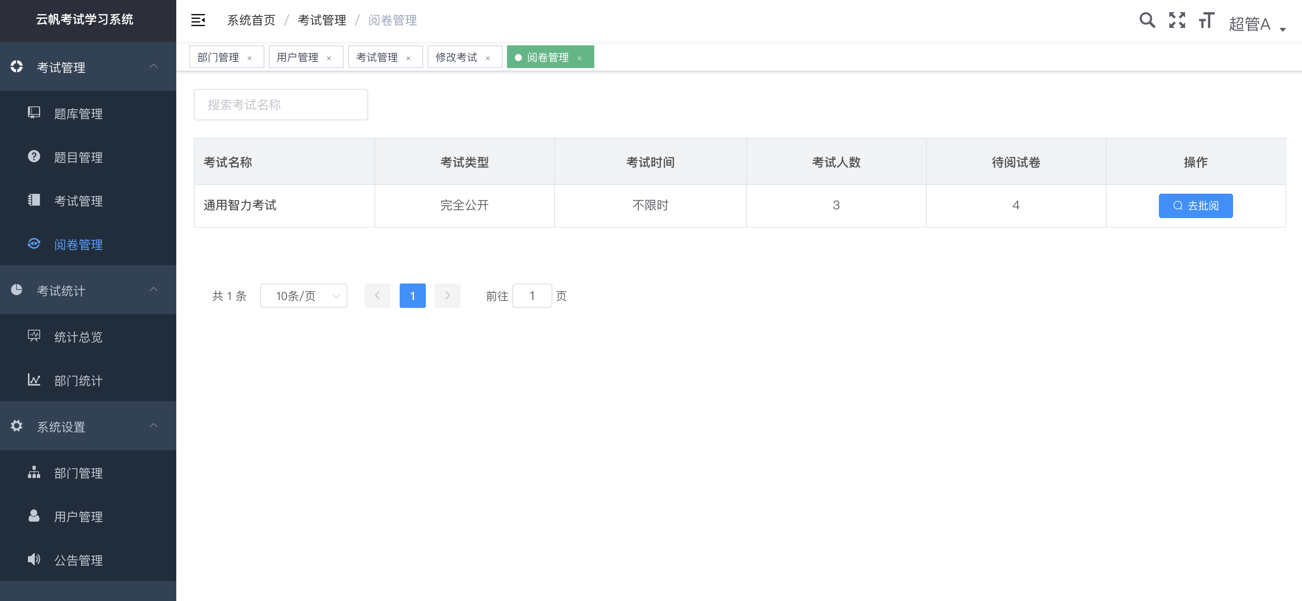Click the 统计总览 chart icon
This screenshot has width=1302, height=601.
tap(34, 336)
